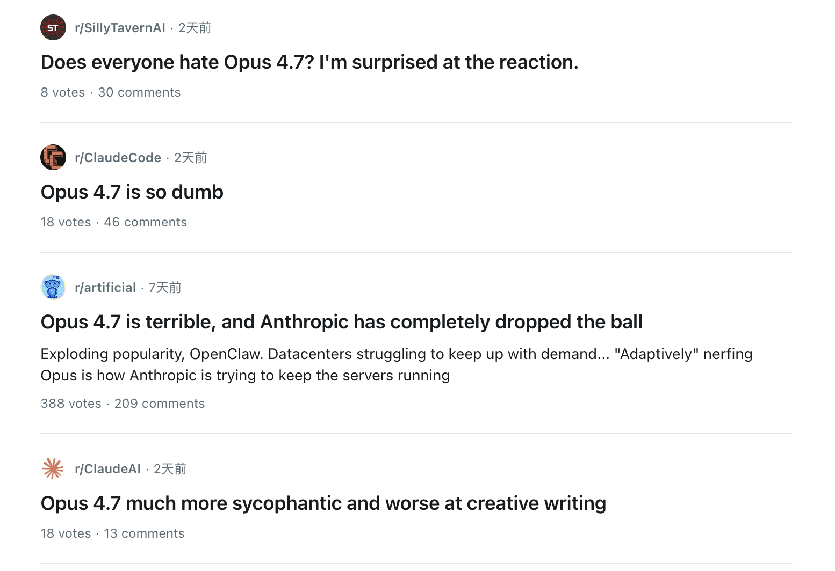Click the ClaudeCode subreddit avatar icon

coord(53,158)
